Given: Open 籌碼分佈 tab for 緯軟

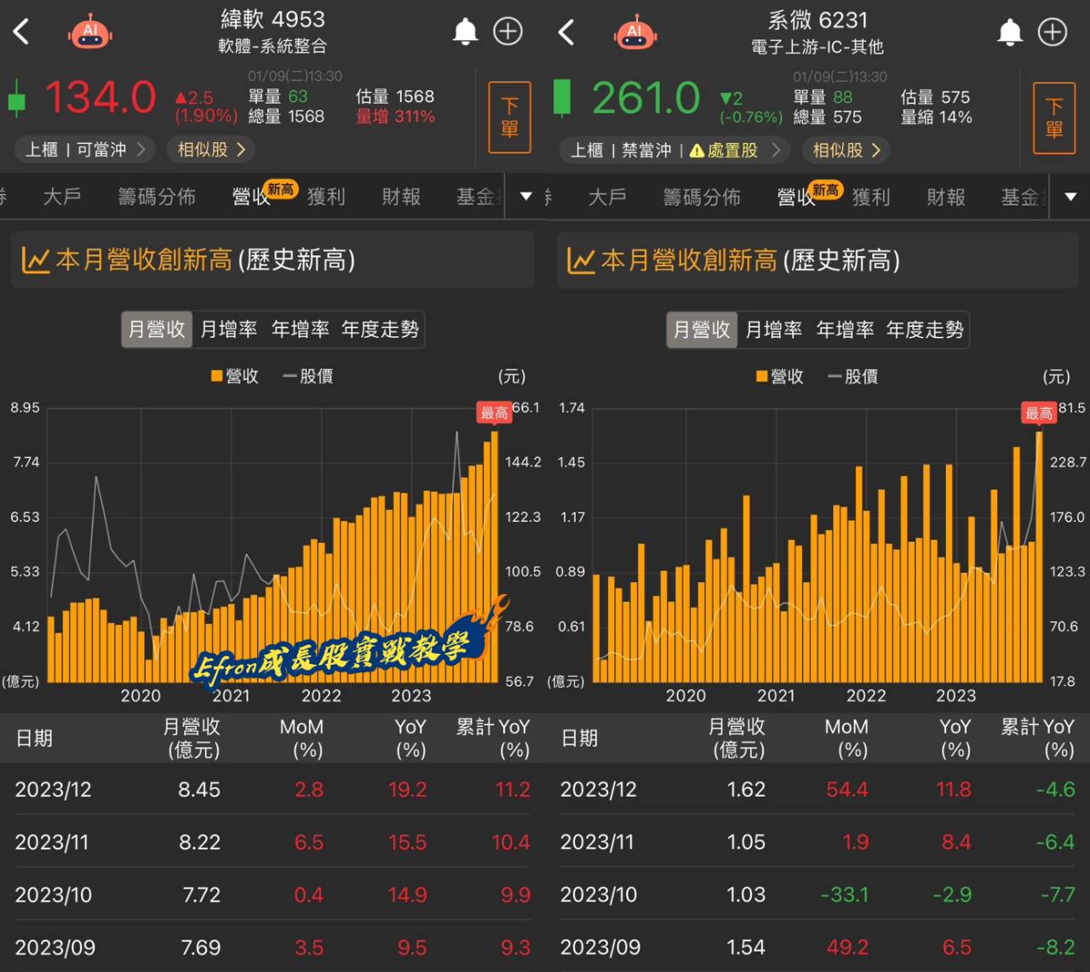Looking at the screenshot, I should (x=157, y=197).
